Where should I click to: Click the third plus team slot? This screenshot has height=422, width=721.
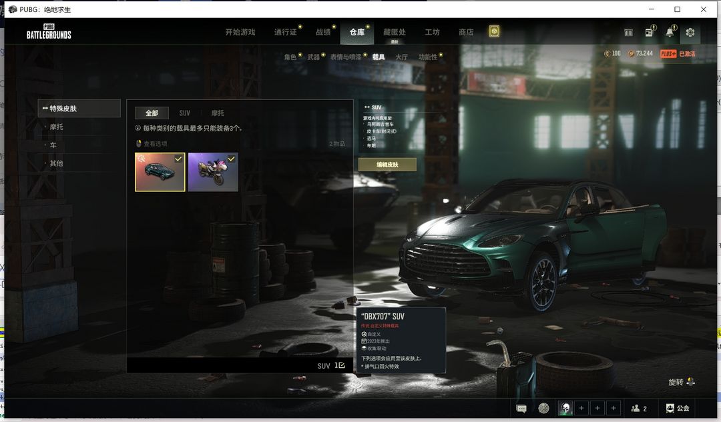614,408
